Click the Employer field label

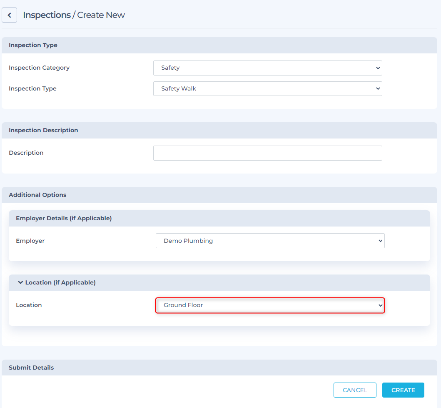(x=30, y=241)
